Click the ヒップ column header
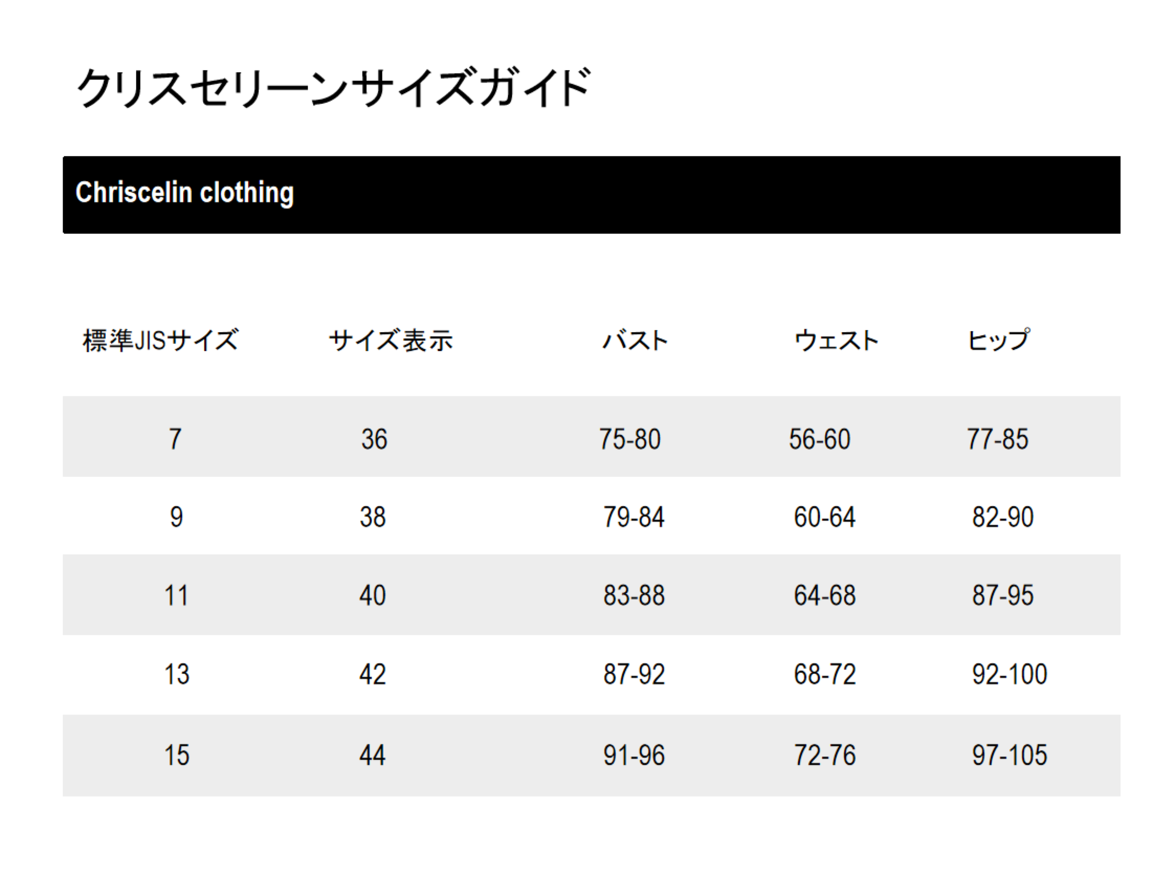 click(999, 340)
